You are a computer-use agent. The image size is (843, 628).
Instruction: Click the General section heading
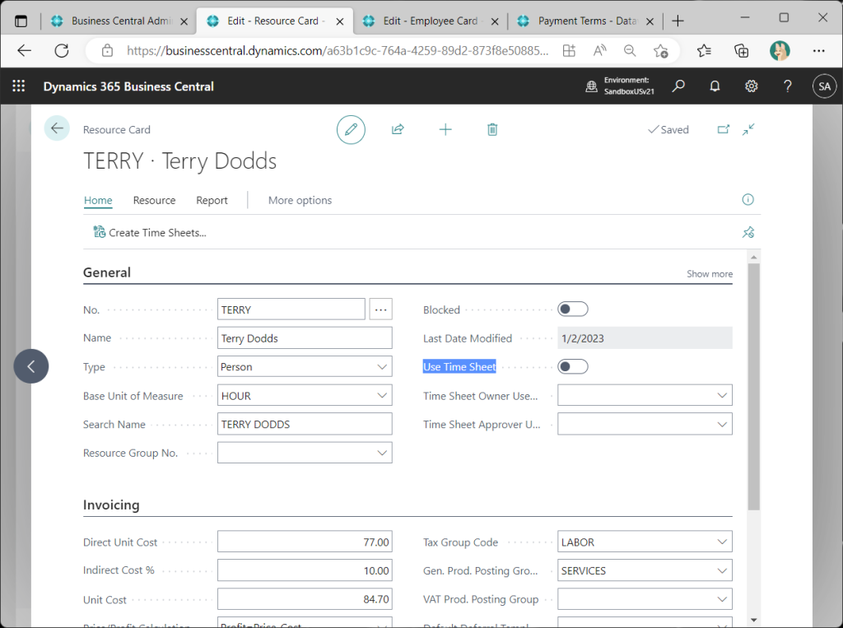tap(106, 272)
